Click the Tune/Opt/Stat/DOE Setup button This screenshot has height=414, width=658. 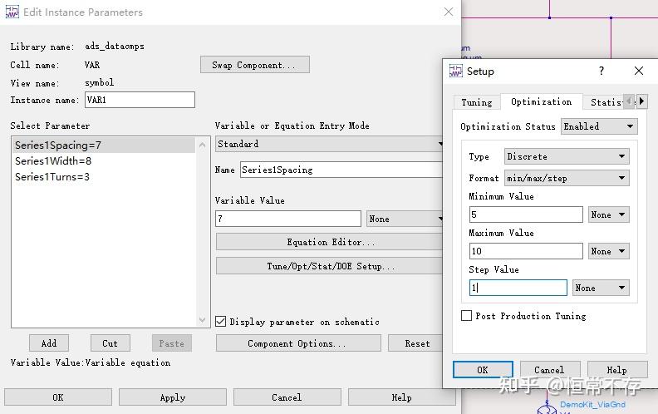tap(331, 266)
